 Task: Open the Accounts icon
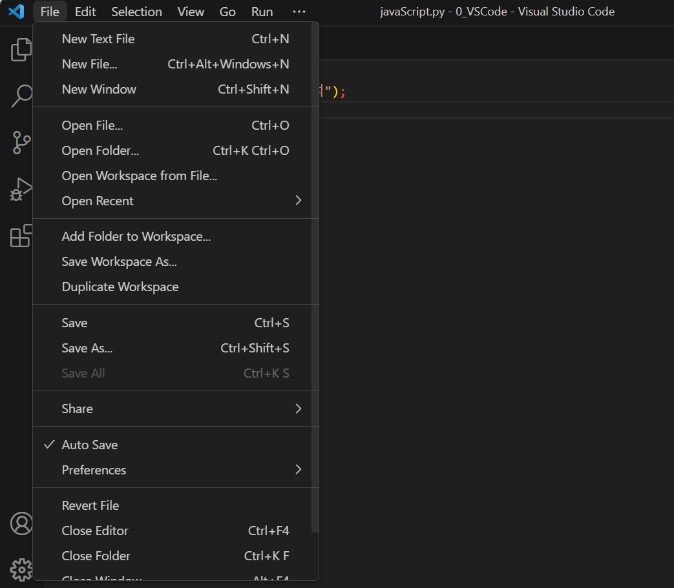click(21, 523)
